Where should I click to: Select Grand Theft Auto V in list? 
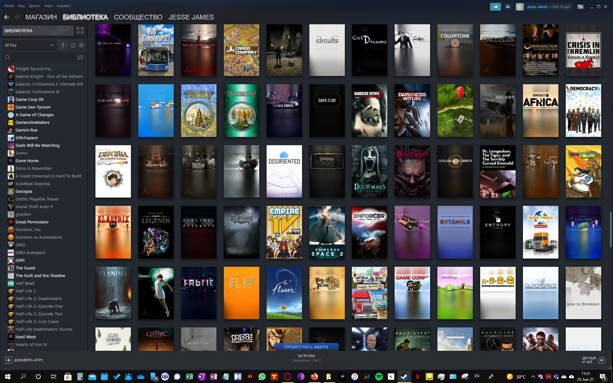coord(34,207)
